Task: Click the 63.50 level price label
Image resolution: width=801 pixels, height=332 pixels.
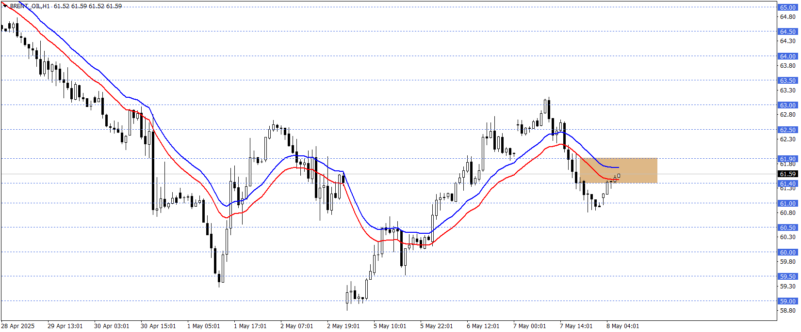Action: point(788,80)
